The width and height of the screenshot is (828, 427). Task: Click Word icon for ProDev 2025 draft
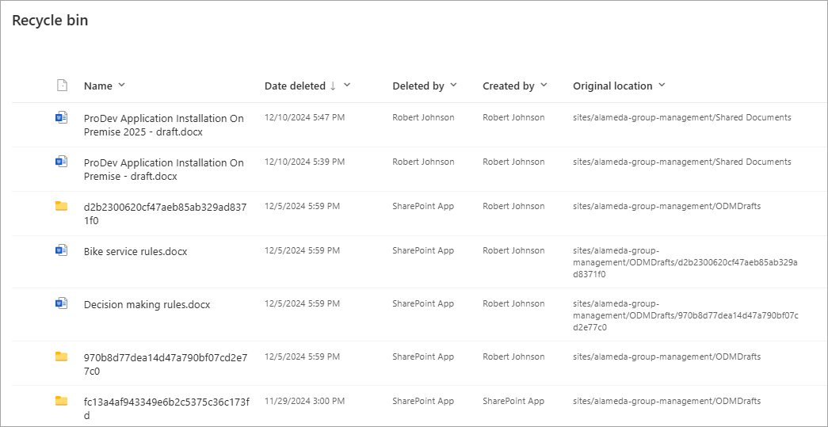pyautogui.click(x=62, y=118)
